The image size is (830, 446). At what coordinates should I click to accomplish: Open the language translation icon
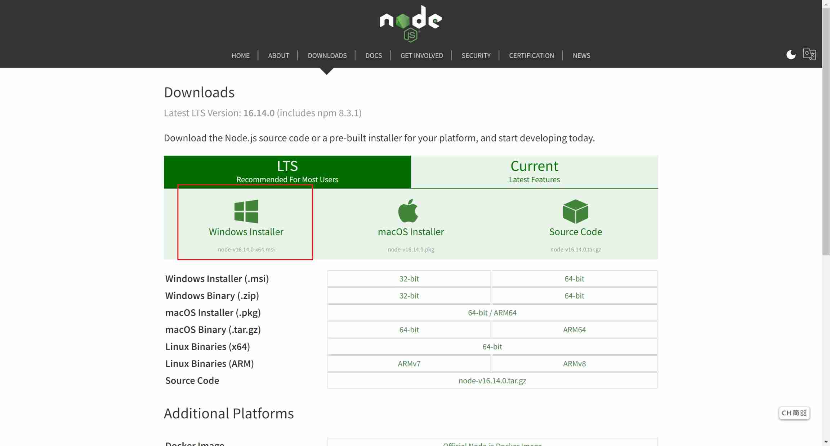(x=809, y=54)
